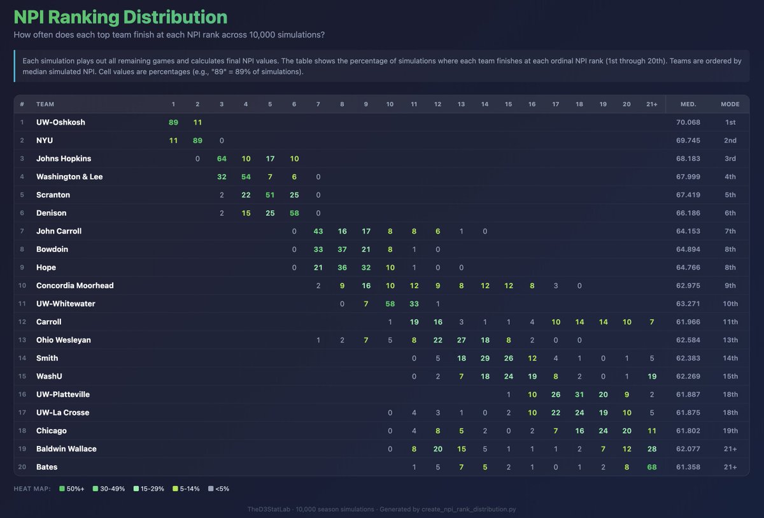Click the 13th mode value for Ohio Wesleyan

click(x=730, y=340)
